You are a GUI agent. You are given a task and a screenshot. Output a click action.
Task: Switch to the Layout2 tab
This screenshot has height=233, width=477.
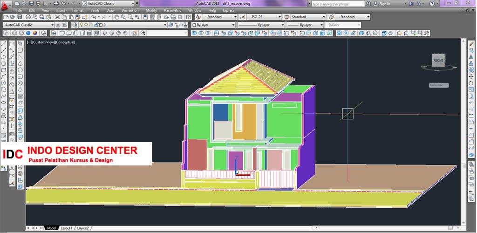(x=83, y=228)
